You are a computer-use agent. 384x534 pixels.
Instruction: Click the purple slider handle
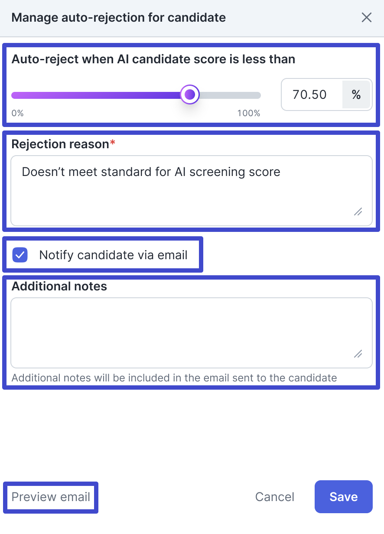click(189, 94)
